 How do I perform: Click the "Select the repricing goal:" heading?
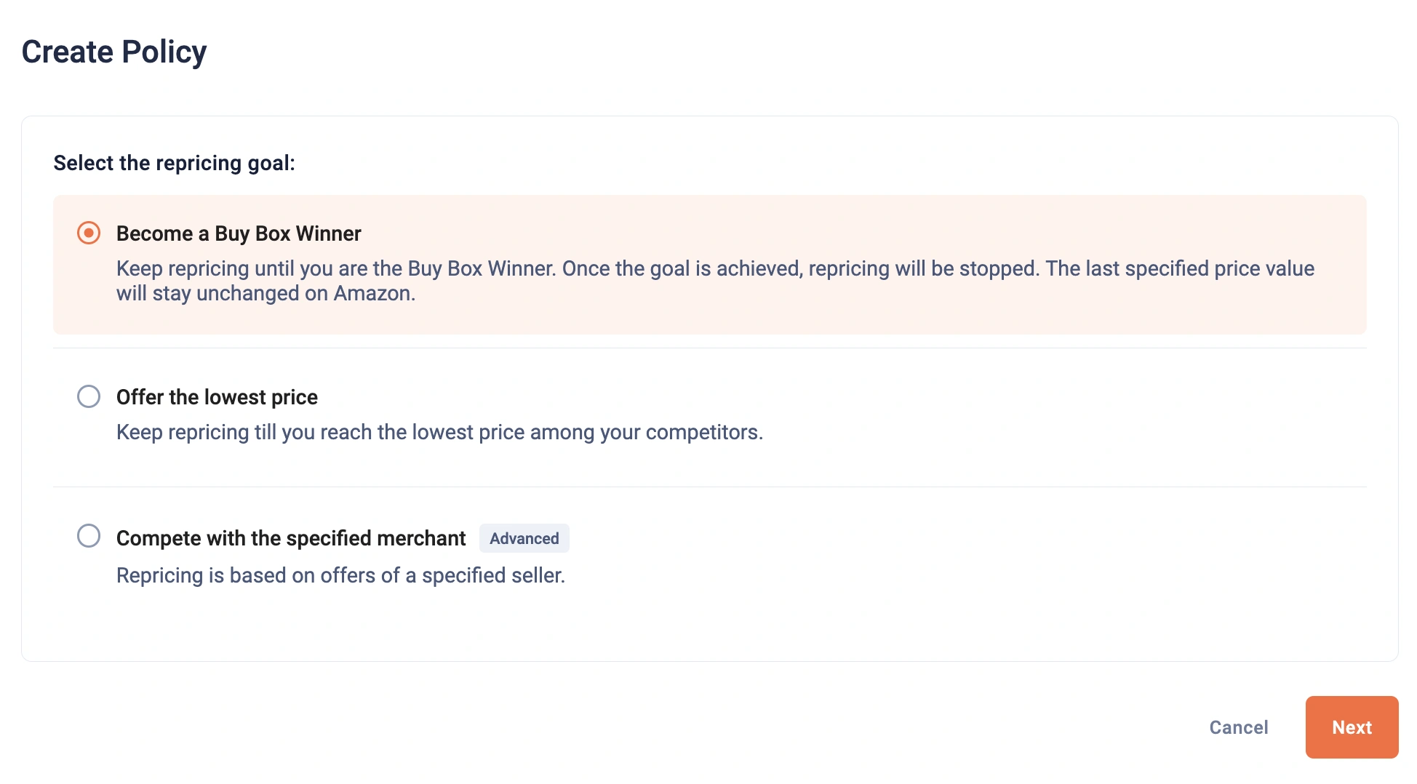click(174, 163)
